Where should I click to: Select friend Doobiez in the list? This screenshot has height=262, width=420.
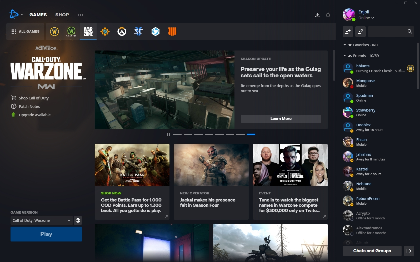pos(378,127)
